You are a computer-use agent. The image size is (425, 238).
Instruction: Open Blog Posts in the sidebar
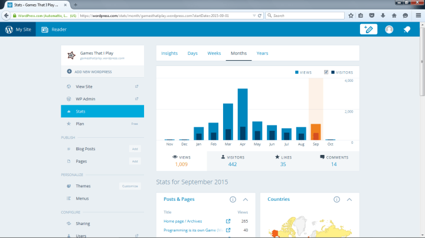[86, 148]
